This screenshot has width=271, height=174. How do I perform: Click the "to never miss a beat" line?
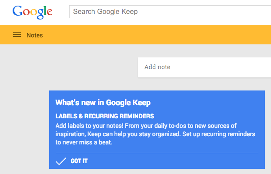click(x=84, y=142)
